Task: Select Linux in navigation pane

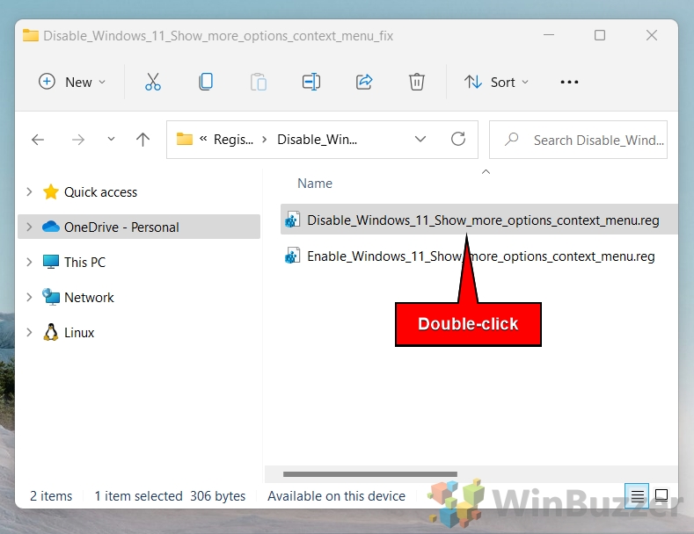Action: (x=139, y=332)
